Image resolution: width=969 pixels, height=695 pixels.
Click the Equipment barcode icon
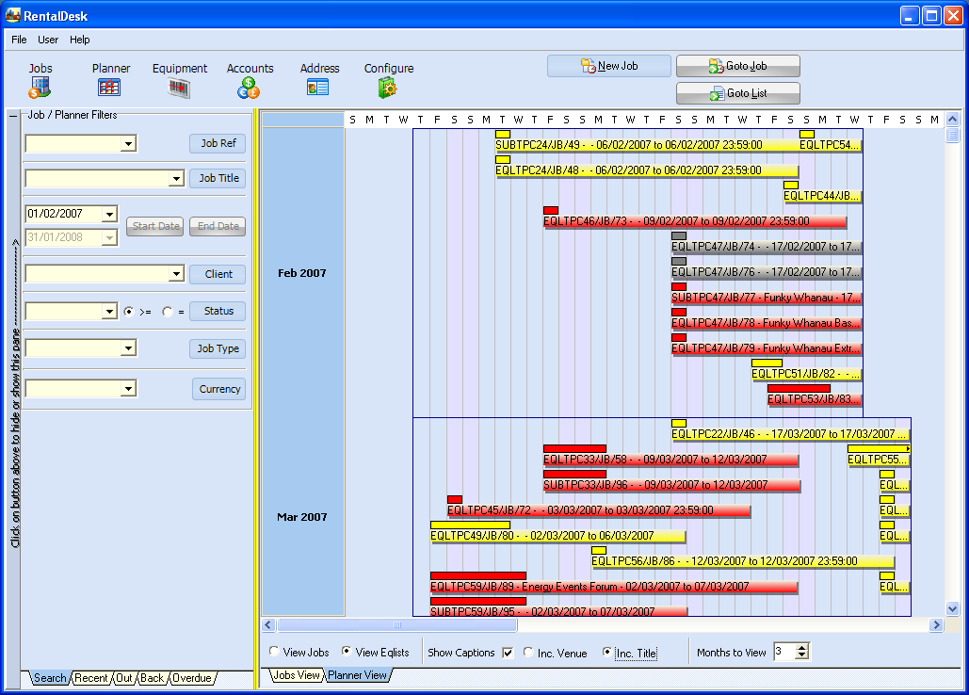(179, 88)
